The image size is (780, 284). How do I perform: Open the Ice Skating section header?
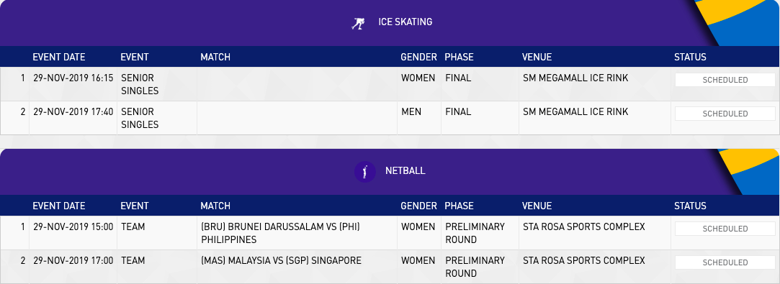tap(390, 23)
